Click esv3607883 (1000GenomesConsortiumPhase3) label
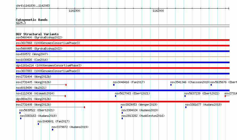Viewport: 237px width, 140px height. 48,71
